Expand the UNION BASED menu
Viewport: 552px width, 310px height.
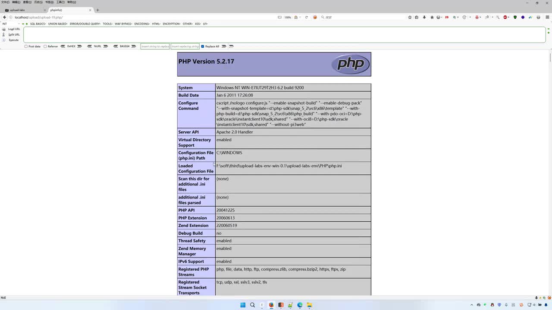click(58, 24)
